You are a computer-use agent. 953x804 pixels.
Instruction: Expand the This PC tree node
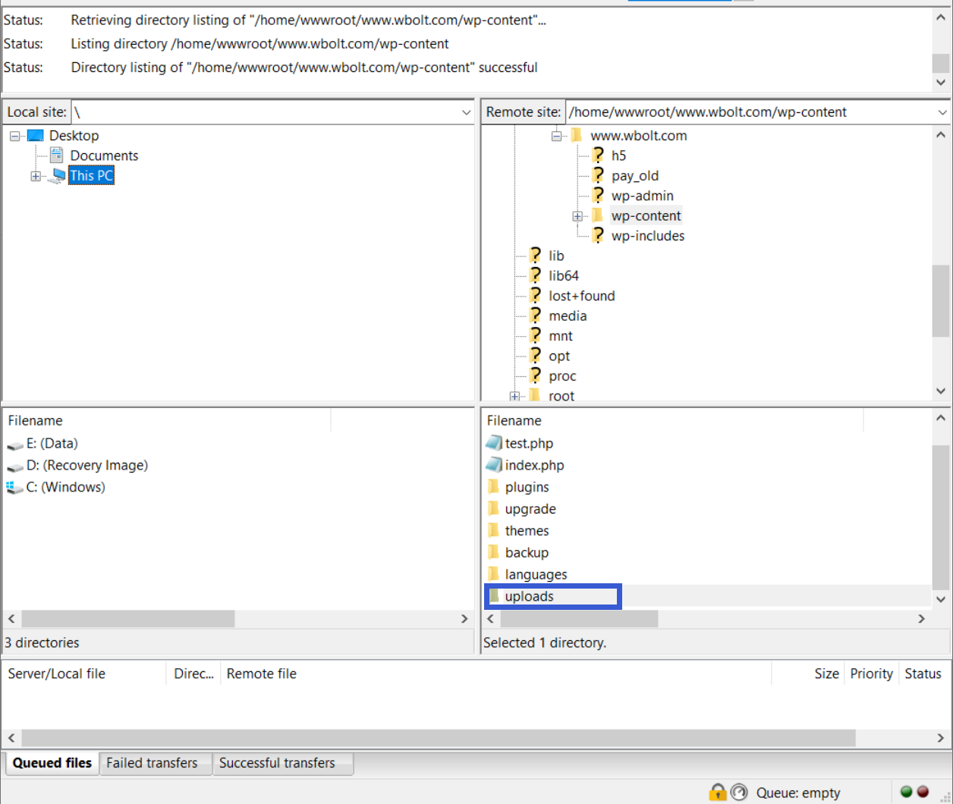click(x=36, y=176)
